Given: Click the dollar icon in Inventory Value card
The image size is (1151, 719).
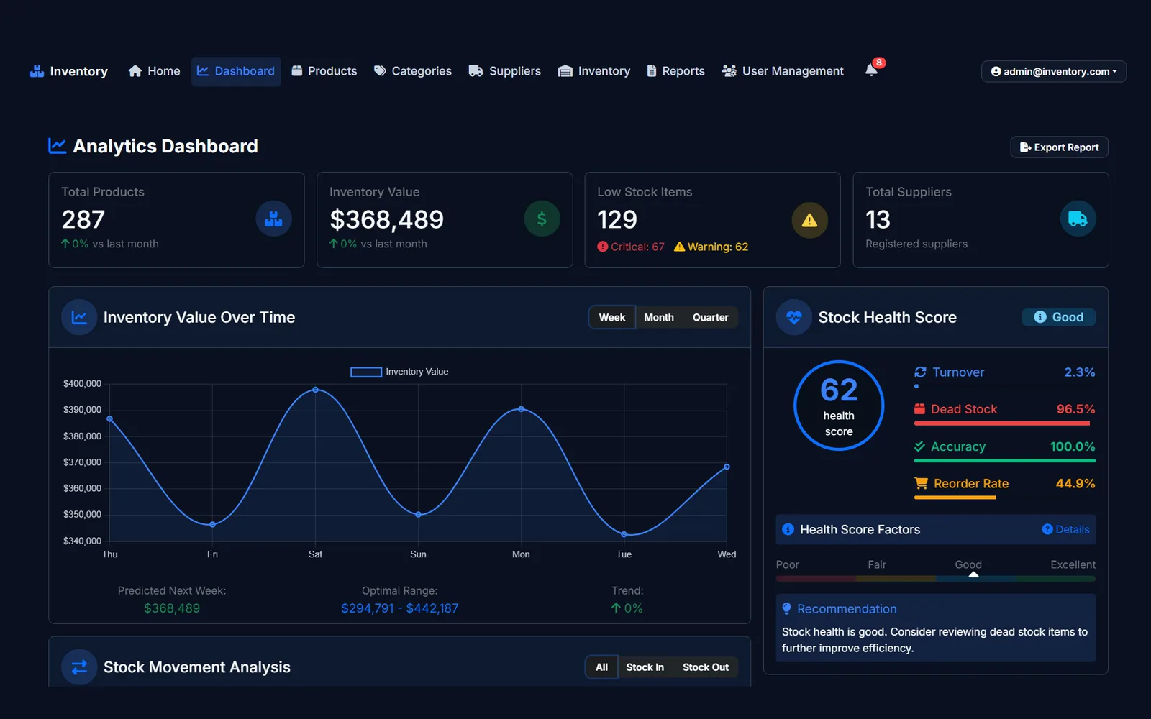Looking at the screenshot, I should pyautogui.click(x=542, y=219).
